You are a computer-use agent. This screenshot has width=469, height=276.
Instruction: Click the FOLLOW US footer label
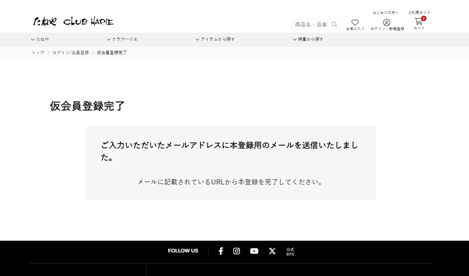coord(183,251)
